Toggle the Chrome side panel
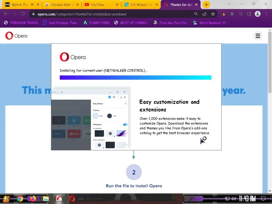The width and height of the screenshot is (272, 204). click(x=249, y=14)
